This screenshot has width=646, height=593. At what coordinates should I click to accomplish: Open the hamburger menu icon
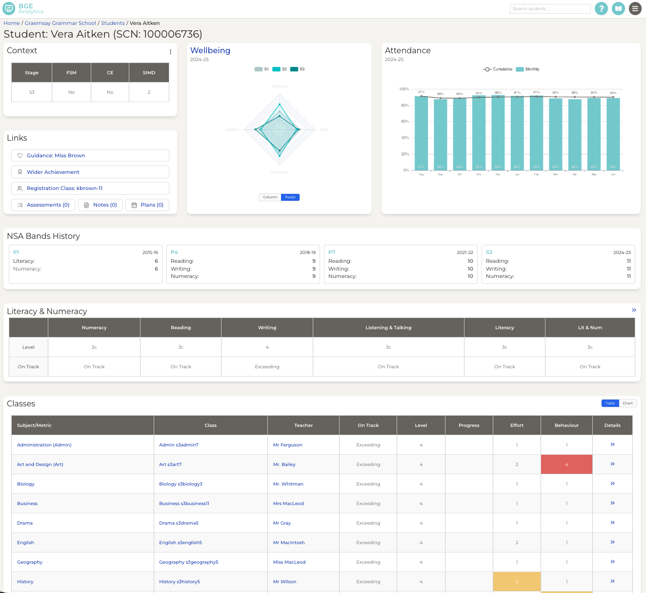click(635, 8)
